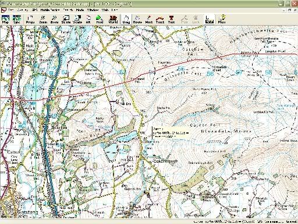Click the green Find arrow icon
Screen dimensions: 298x224
coord(100,19)
